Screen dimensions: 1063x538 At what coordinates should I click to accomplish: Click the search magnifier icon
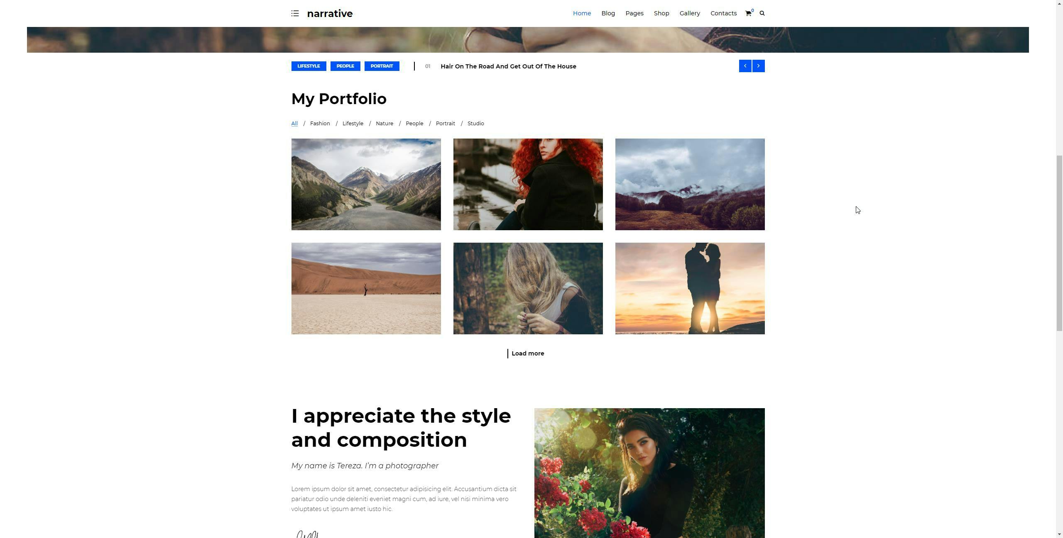[762, 13]
